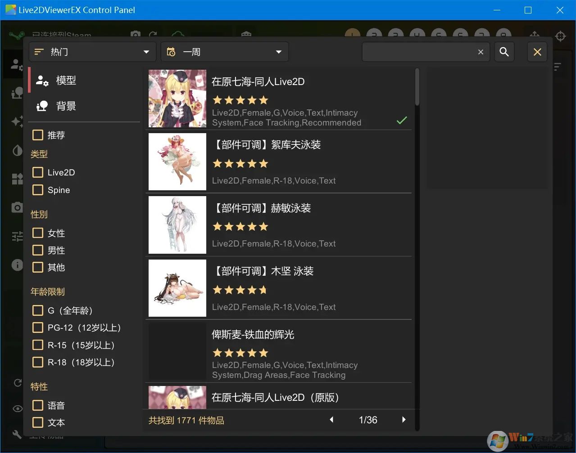
Task: Select the sparkles effects icon in sidebar
Action: (x=17, y=121)
